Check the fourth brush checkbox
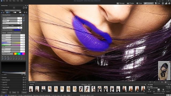This screenshot has height=96, width=171. [11, 57]
